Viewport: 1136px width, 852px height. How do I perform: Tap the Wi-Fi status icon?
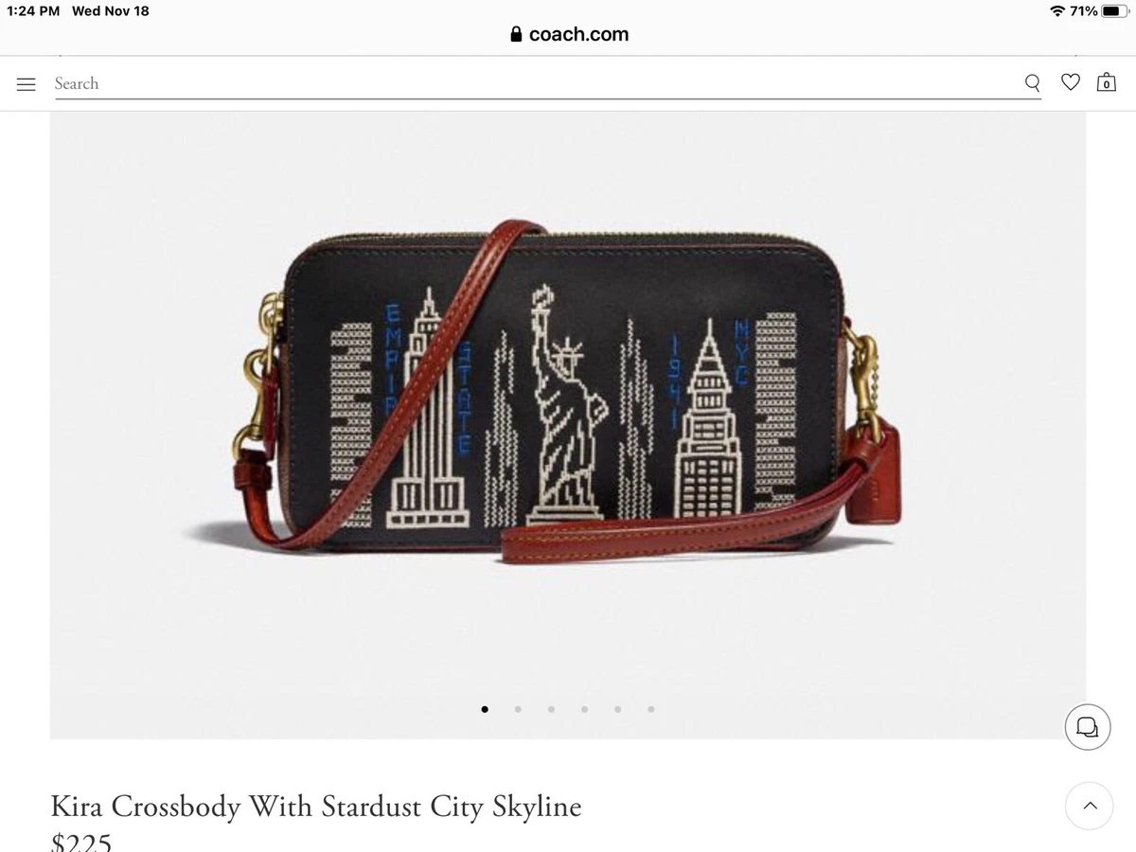point(1057,11)
